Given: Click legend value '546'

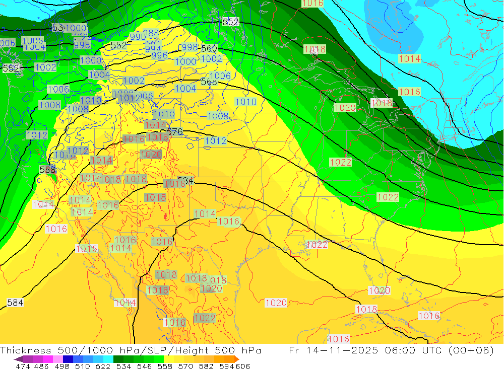Looking at the screenshot, I should [144, 366].
